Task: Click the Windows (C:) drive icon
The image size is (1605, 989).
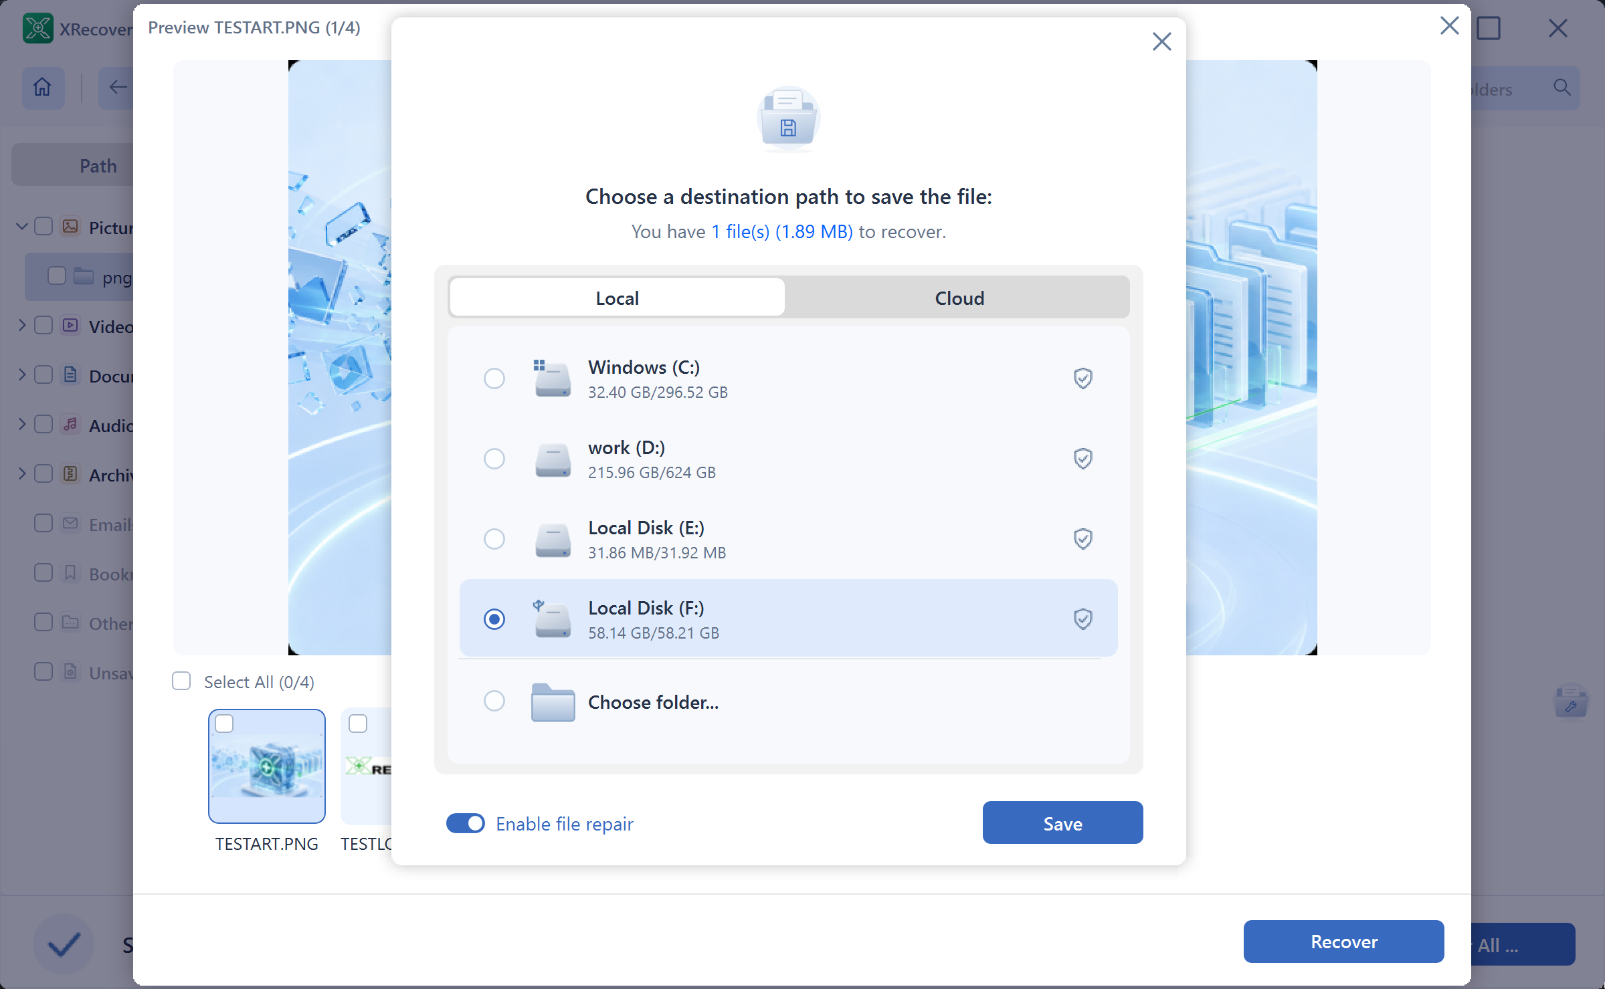Action: pyautogui.click(x=552, y=378)
